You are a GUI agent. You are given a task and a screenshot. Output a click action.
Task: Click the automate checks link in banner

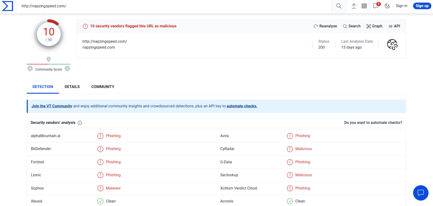tap(242, 106)
